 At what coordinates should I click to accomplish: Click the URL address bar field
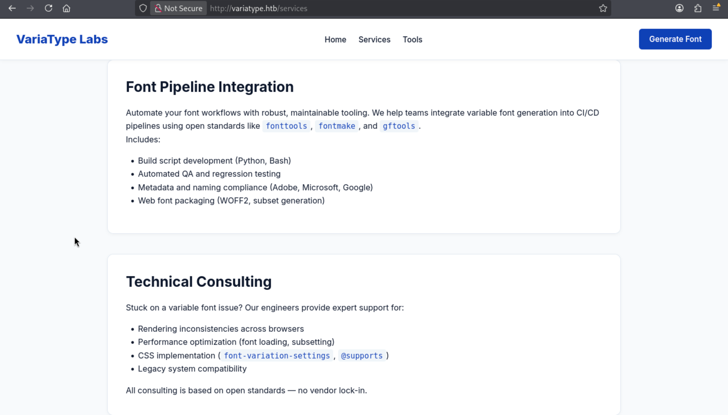(400, 8)
